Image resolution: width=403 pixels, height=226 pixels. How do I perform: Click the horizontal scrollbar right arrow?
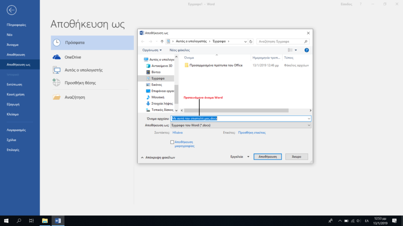310,110
